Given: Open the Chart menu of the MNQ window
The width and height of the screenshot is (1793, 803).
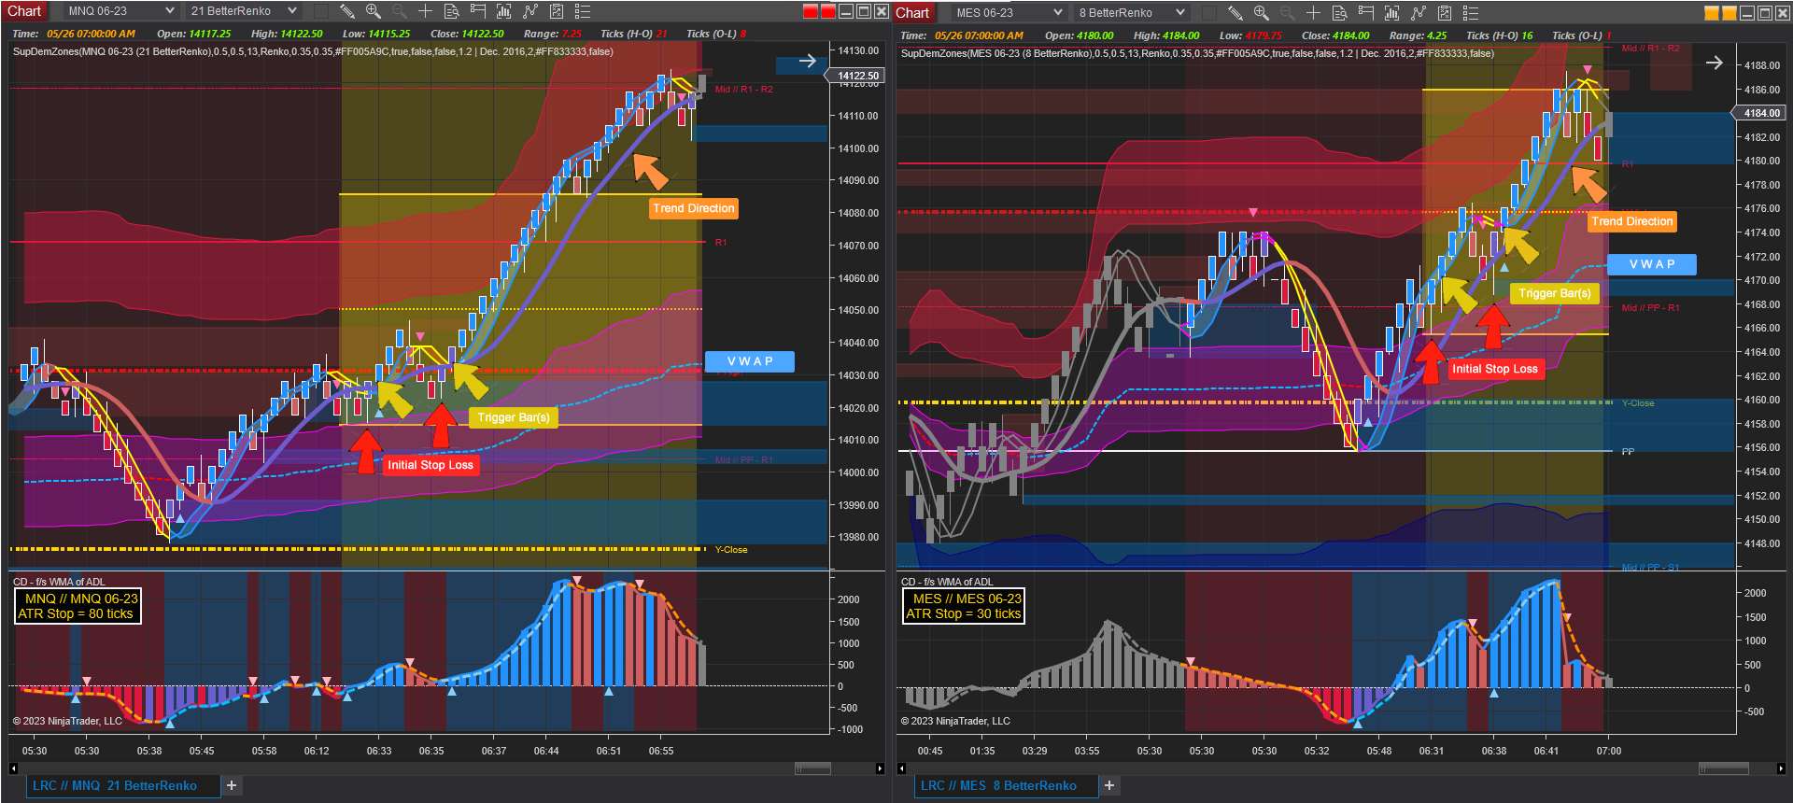Looking at the screenshot, I should (24, 11).
